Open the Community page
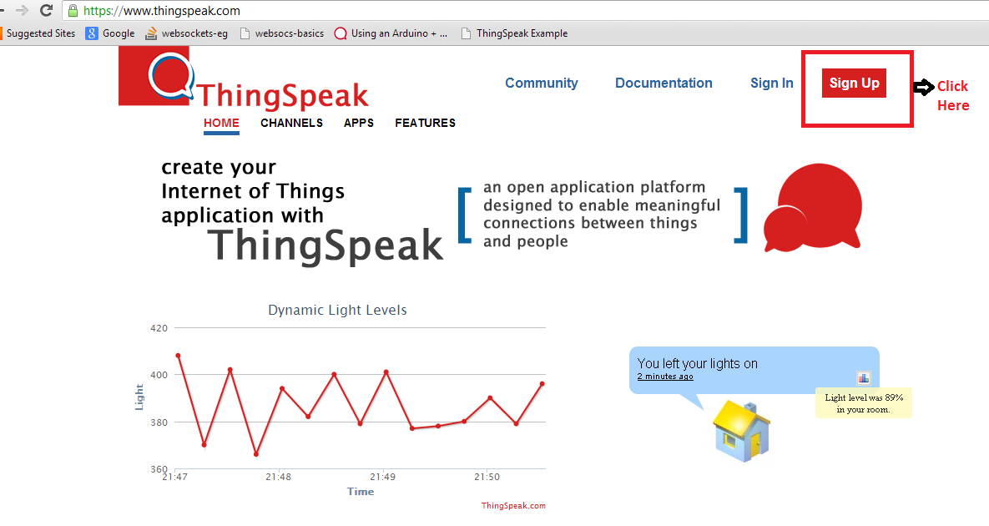This screenshot has width=989, height=526. [x=541, y=83]
